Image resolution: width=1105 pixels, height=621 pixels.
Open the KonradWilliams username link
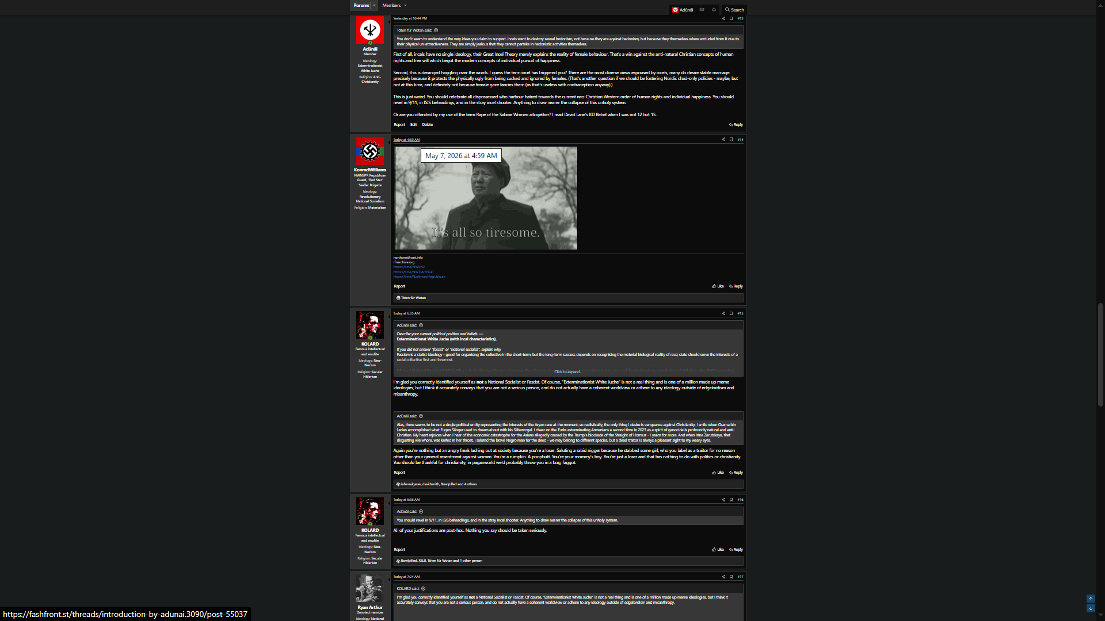click(370, 170)
